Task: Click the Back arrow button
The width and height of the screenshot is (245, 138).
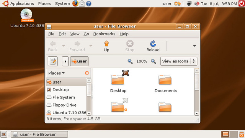Action: (53, 46)
